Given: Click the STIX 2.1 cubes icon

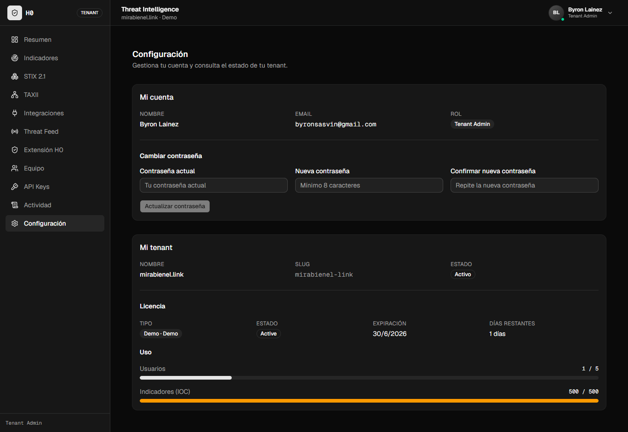Looking at the screenshot, I should point(15,76).
